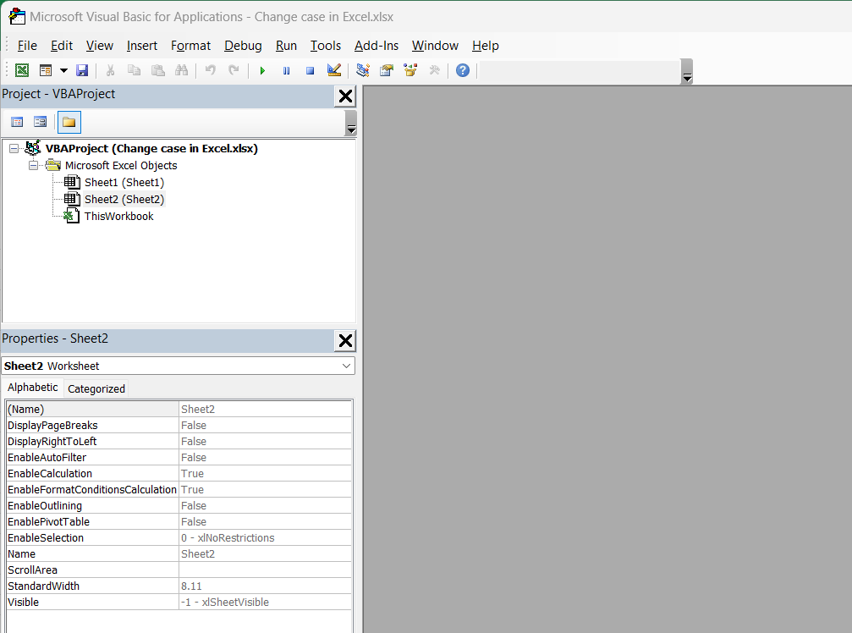
Task: Select Sheet2 (Sheet2) in the tree
Action: tap(124, 199)
